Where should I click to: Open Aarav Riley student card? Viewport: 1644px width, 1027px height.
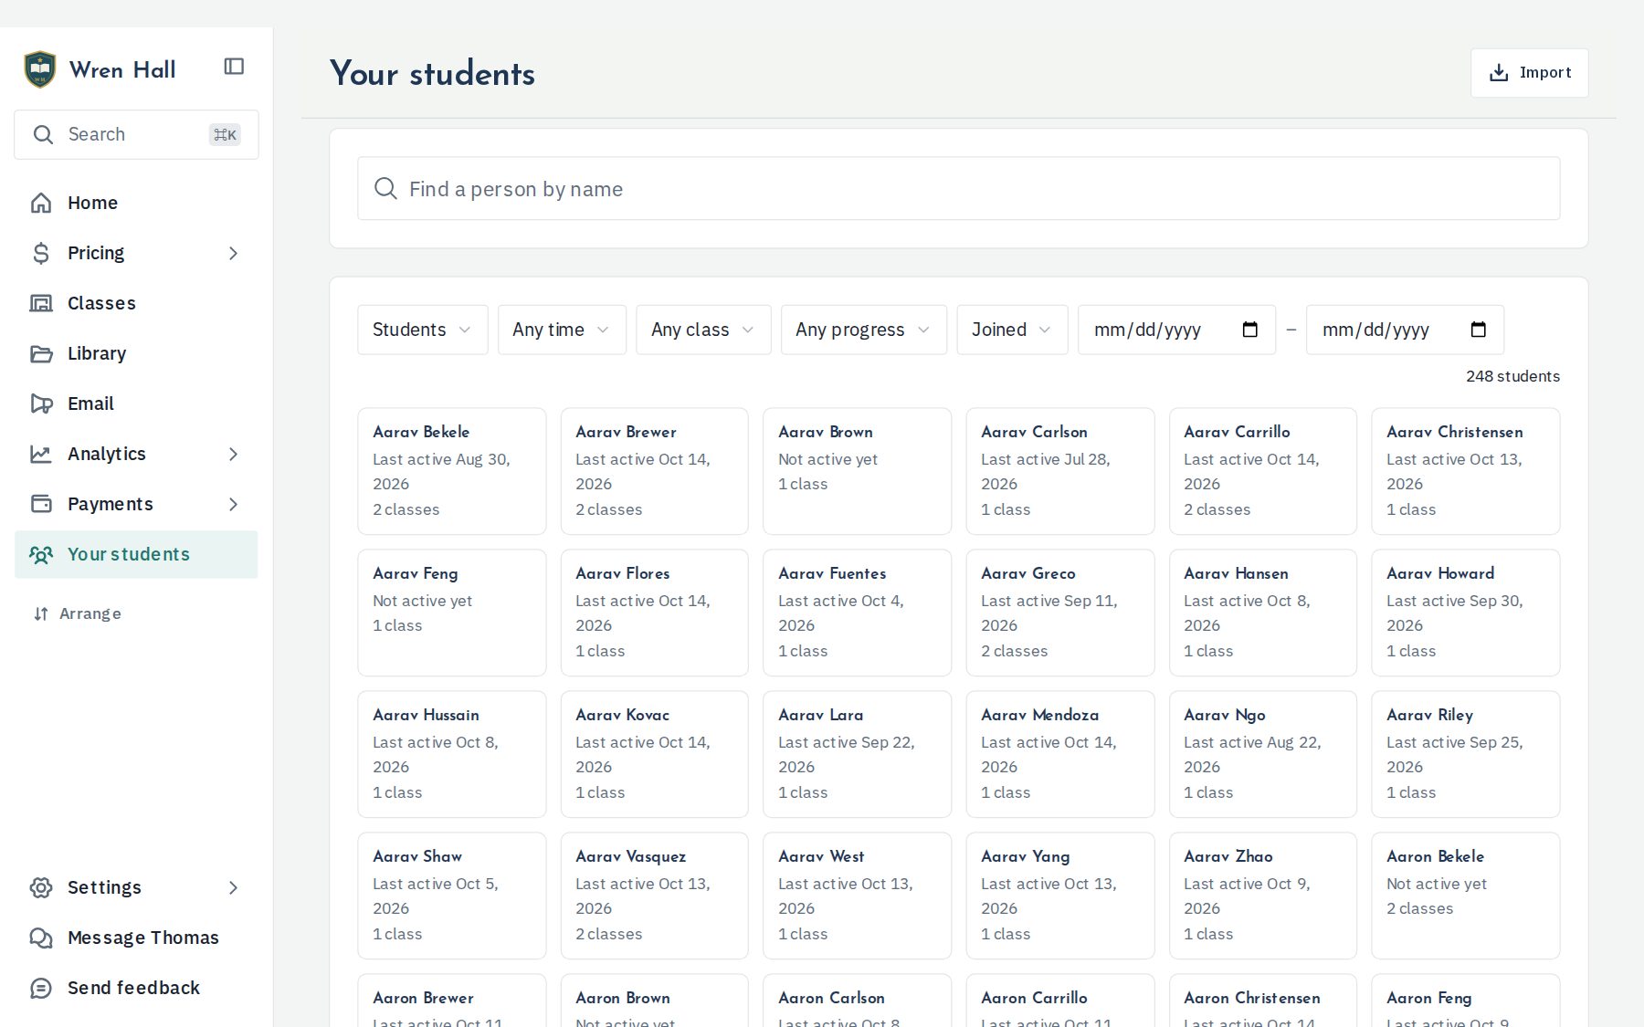point(1465,754)
